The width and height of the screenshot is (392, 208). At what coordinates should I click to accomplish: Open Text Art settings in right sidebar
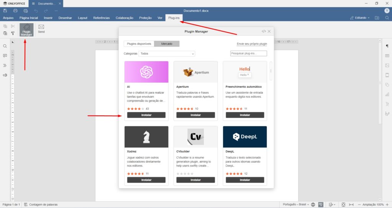(x=387, y=104)
